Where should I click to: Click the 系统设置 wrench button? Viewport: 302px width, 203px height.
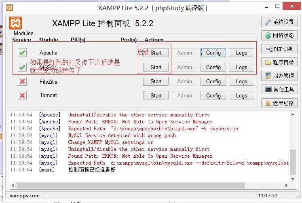pyautogui.click(x=279, y=22)
